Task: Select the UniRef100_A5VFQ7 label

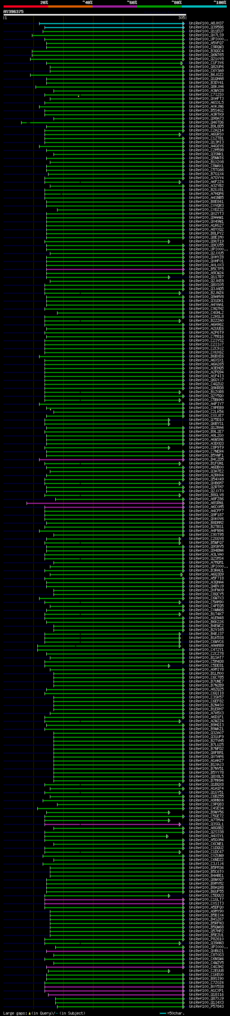Action: [x=206, y=43]
